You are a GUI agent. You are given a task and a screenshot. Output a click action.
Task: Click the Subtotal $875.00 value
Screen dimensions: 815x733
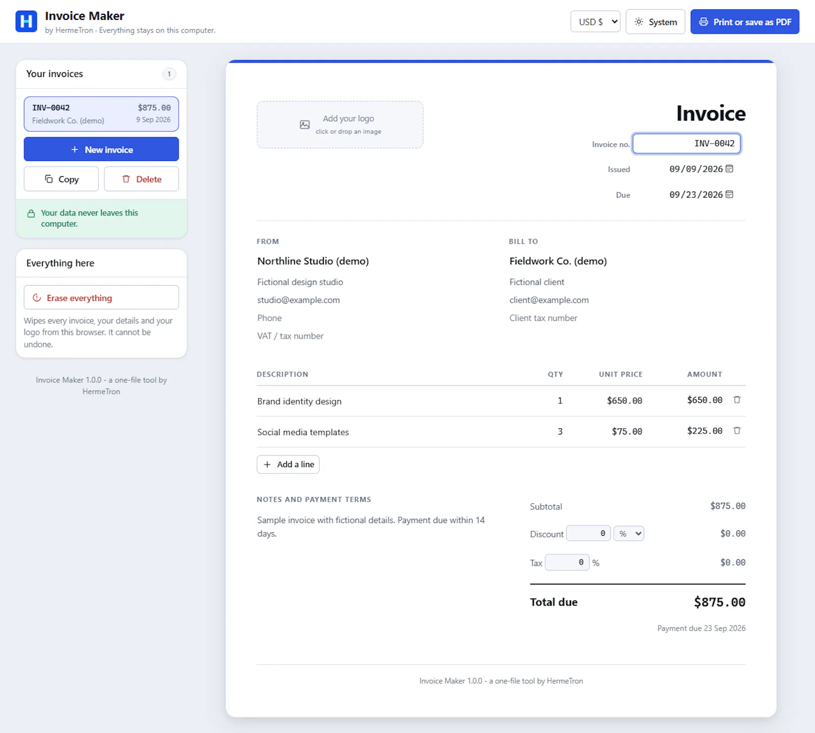(728, 506)
